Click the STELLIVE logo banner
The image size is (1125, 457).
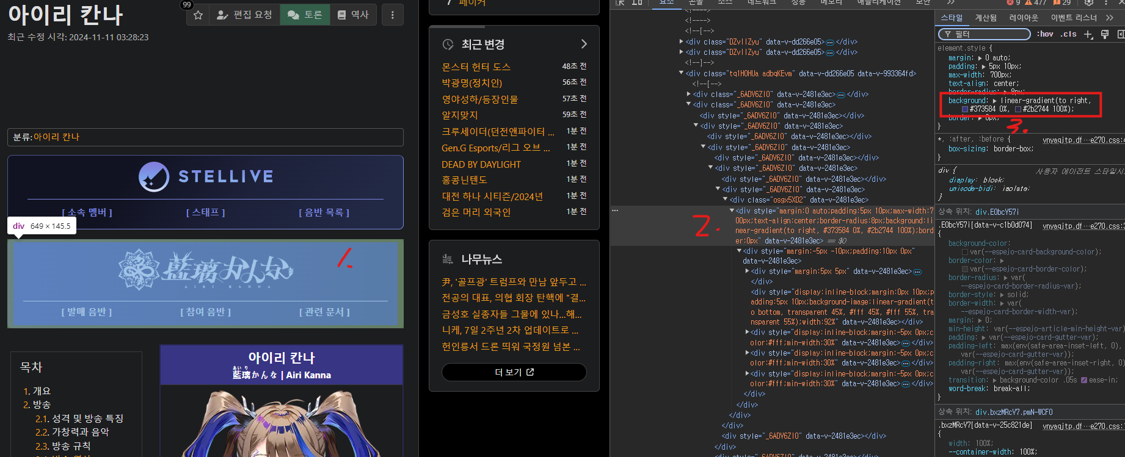point(206,177)
